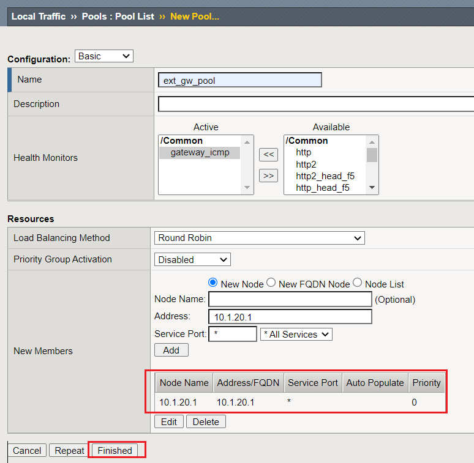Click the Available list scrollbar thumb
474x463 pixels.
(372, 155)
